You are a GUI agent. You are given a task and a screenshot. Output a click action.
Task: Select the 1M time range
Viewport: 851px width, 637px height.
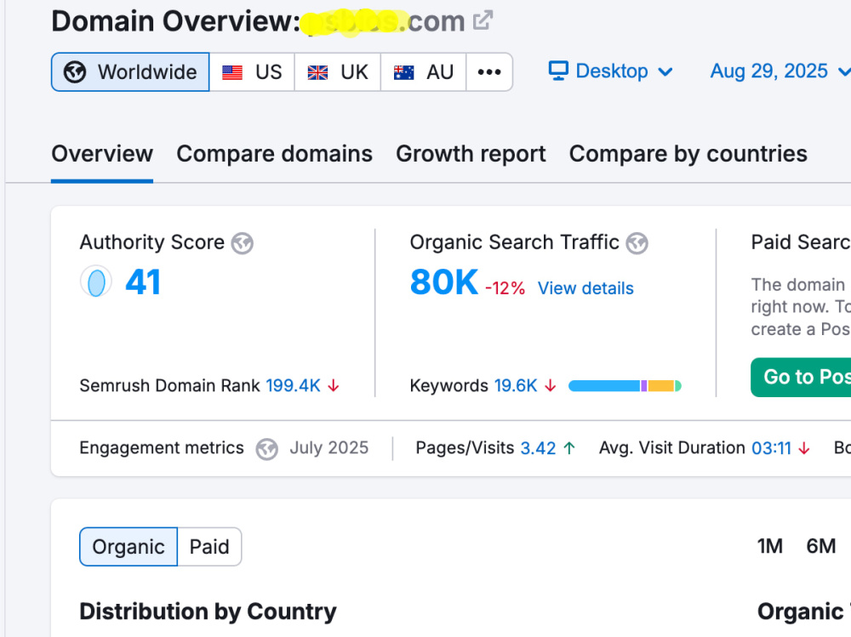tap(769, 546)
